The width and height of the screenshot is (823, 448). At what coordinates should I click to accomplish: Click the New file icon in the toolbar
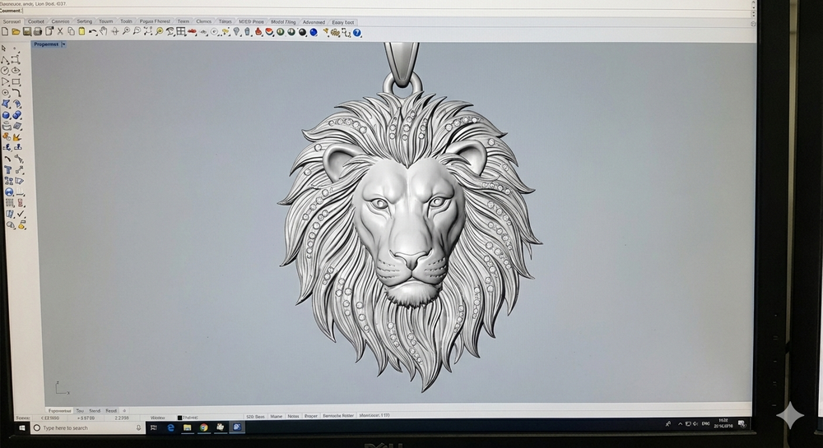[x=6, y=32]
